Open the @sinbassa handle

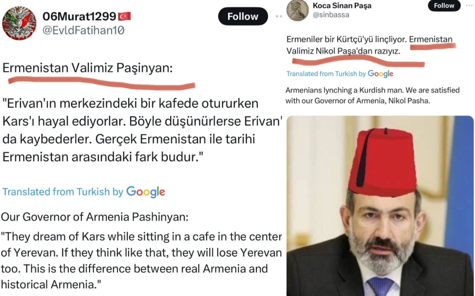[x=331, y=15]
